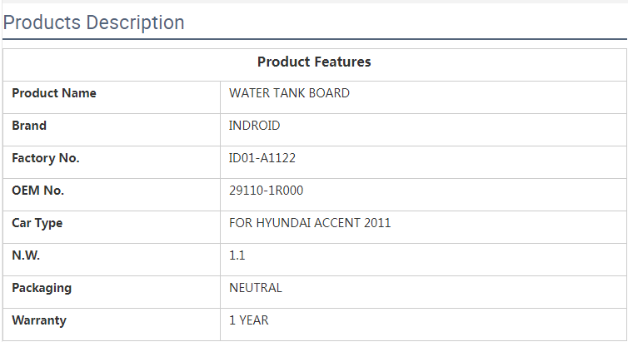Select the Packaging label cell
628x342 pixels.
(x=42, y=288)
